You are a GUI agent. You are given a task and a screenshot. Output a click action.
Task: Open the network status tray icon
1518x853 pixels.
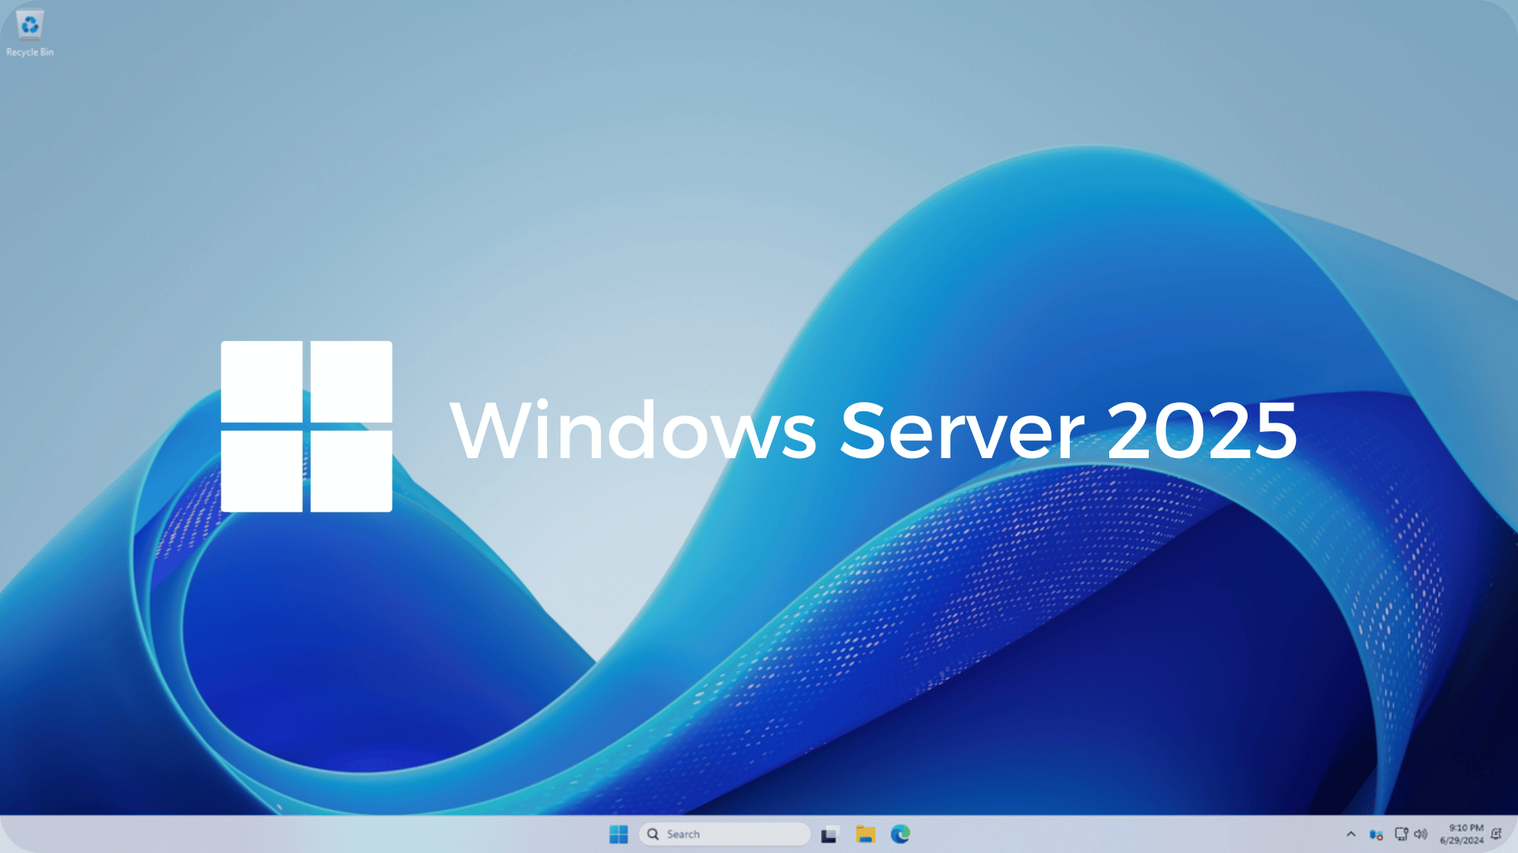click(x=1401, y=834)
